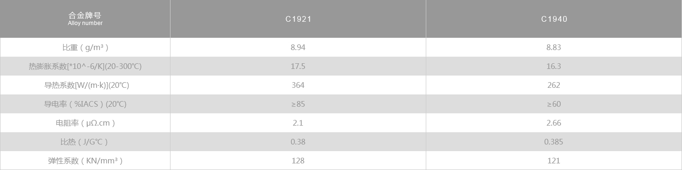Image resolution: width=682 pixels, height=170 pixels.
Task: Select the 17.5 thermal expansion value
Action: [x=298, y=66]
